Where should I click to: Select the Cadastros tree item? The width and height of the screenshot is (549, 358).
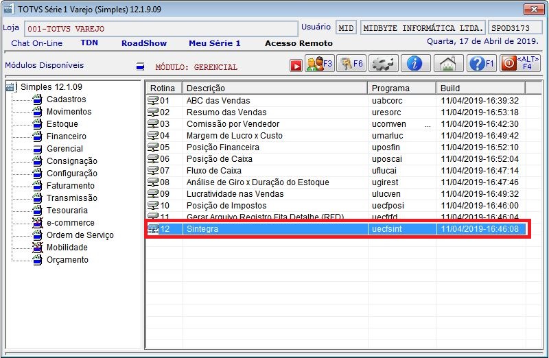click(66, 99)
